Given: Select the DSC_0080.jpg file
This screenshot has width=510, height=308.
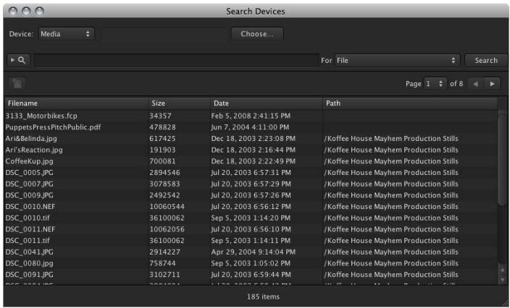Looking at the screenshot, I should tap(29, 264).
